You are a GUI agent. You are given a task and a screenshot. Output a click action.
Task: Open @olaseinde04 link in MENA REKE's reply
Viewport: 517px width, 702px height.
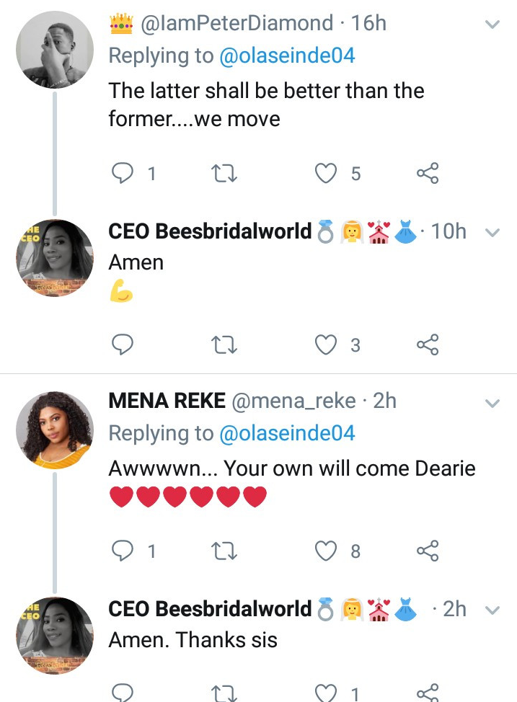(x=287, y=433)
